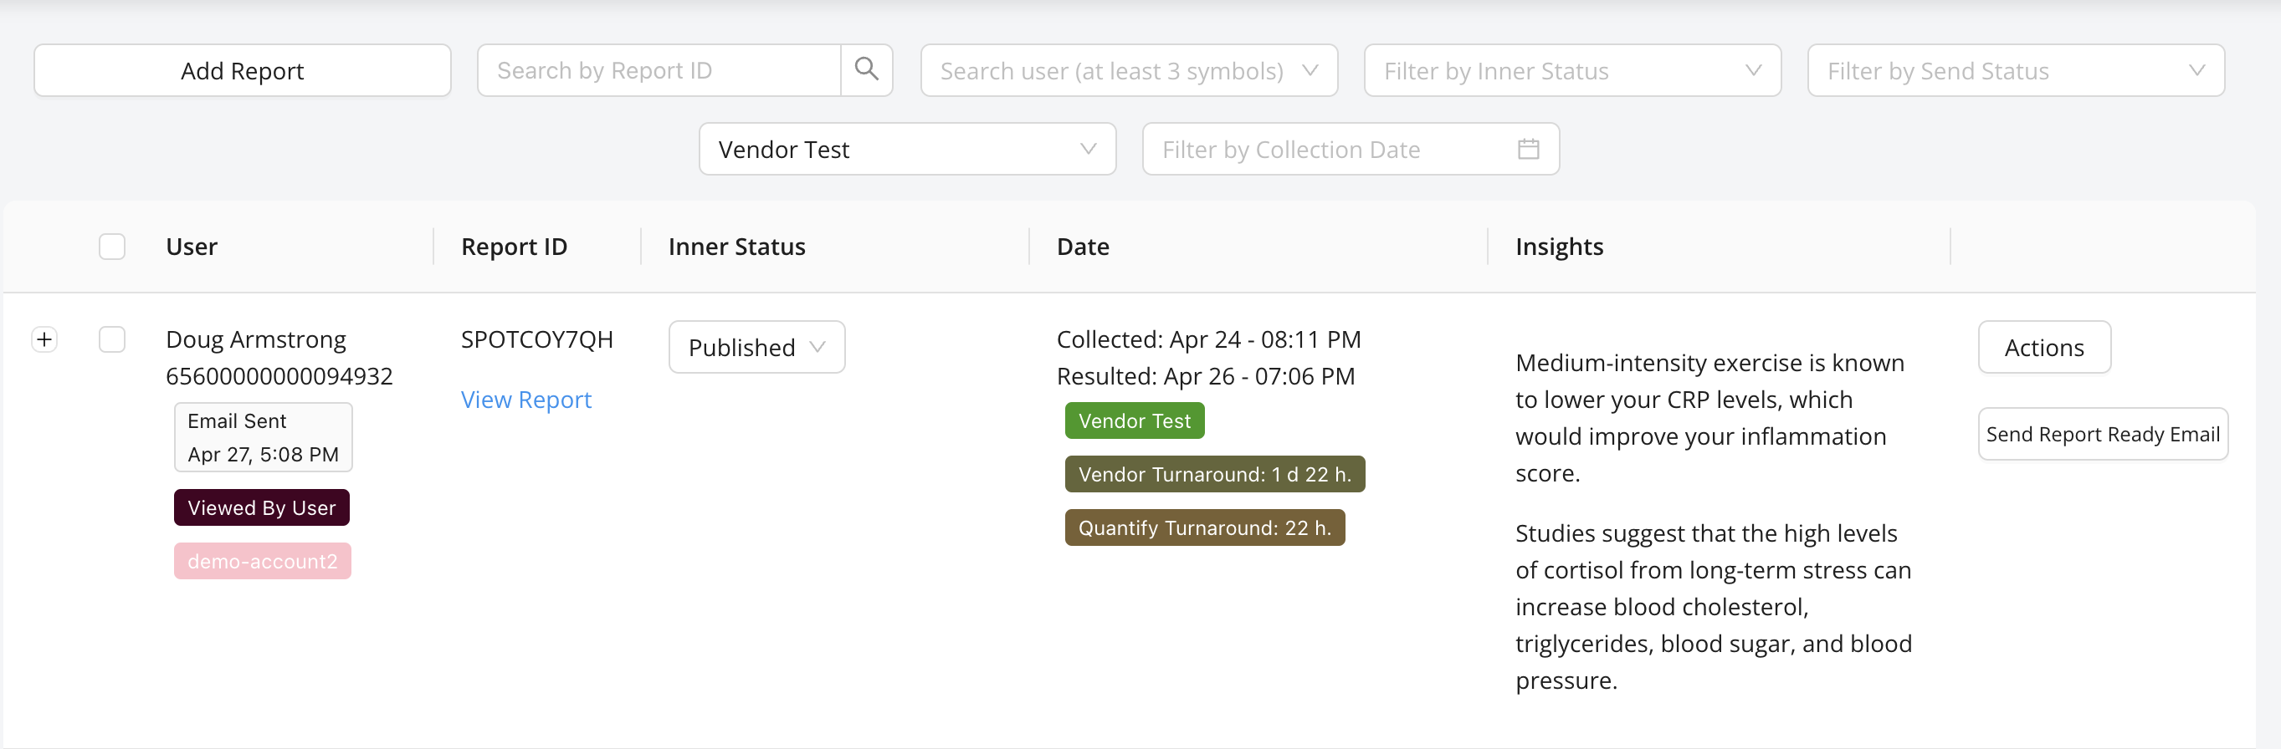Click the User column header
This screenshot has width=2281, height=749.
[x=192, y=247]
